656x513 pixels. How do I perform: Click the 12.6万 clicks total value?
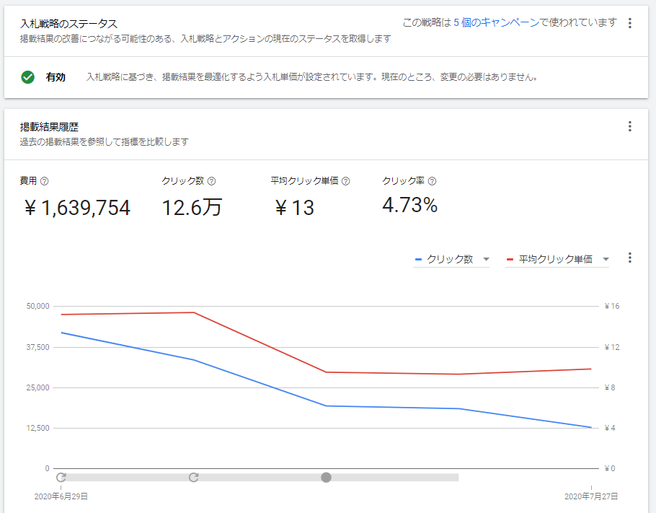(x=192, y=209)
